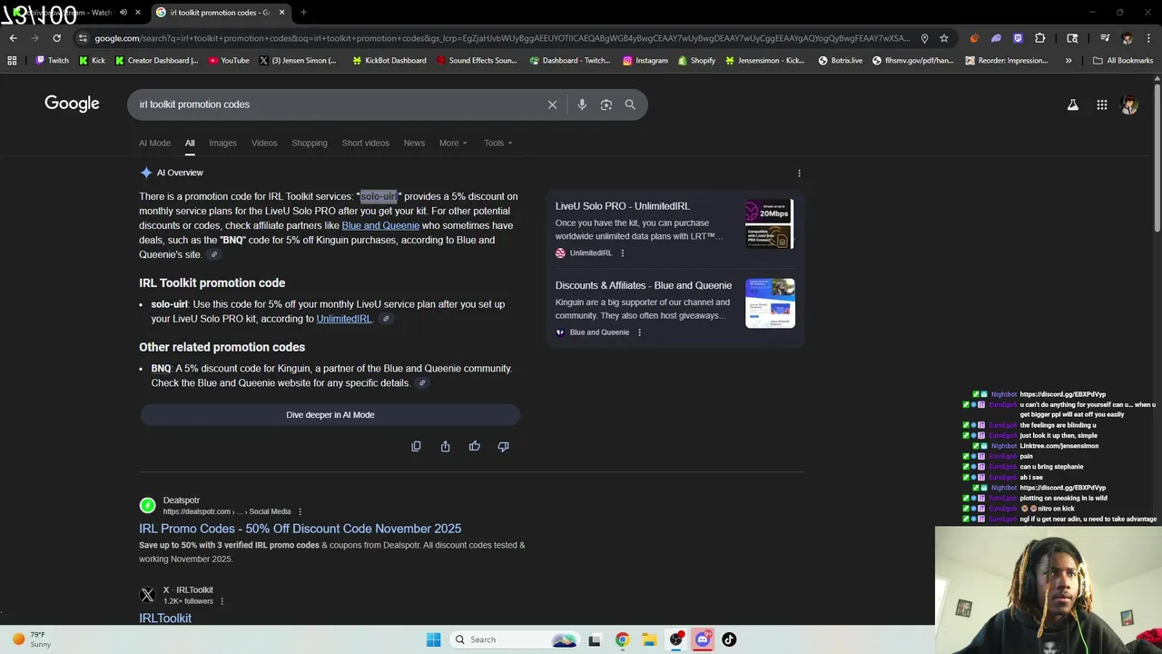Give thumbs down to AI Overview
Viewport: 1162px width, 654px height.
click(503, 446)
